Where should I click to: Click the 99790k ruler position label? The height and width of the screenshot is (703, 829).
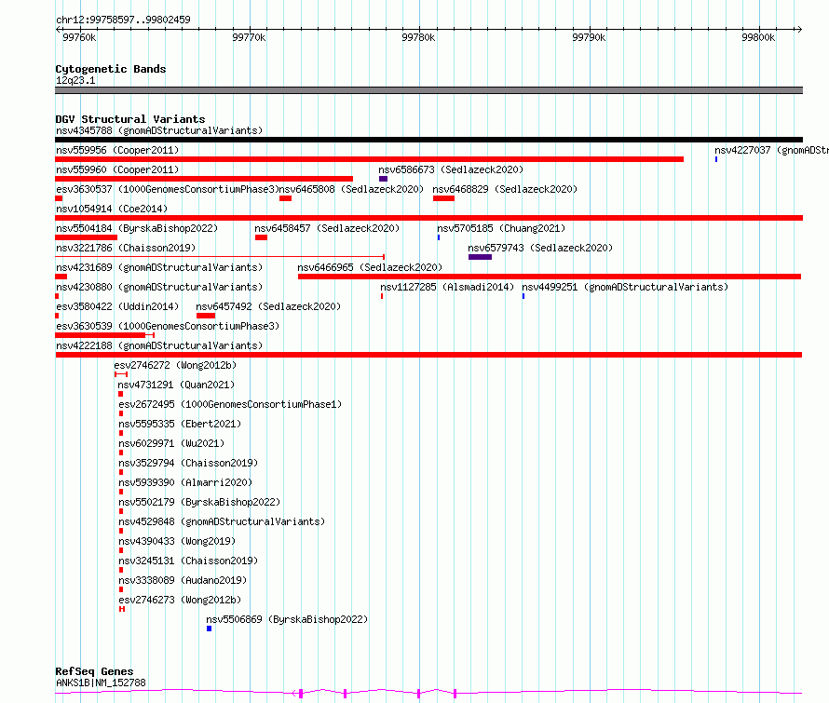click(x=589, y=37)
